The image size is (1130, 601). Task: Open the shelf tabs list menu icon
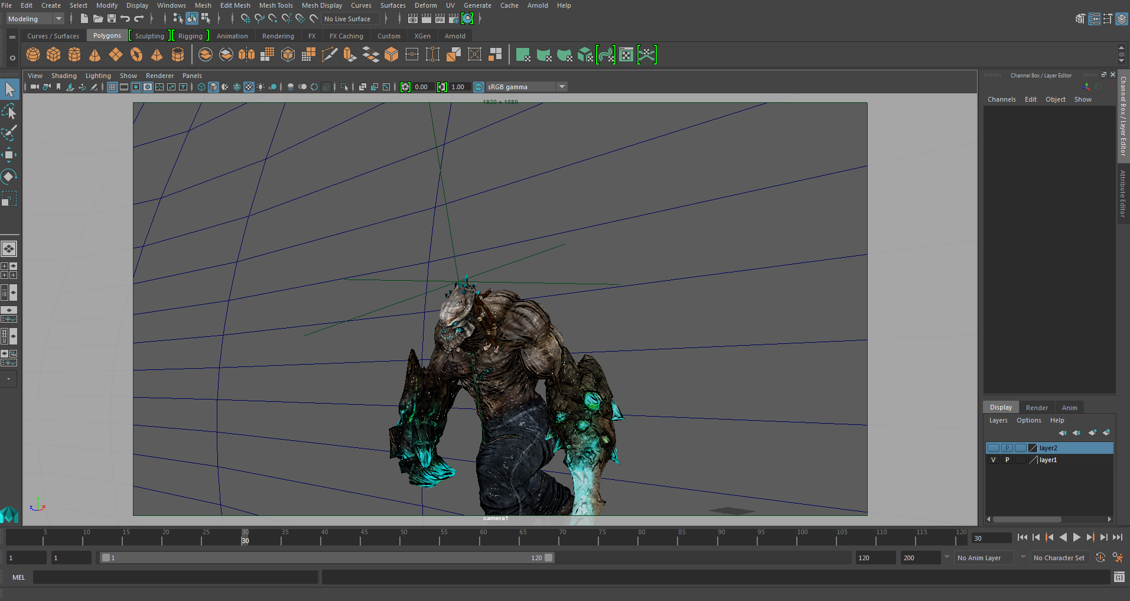point(12,37)
